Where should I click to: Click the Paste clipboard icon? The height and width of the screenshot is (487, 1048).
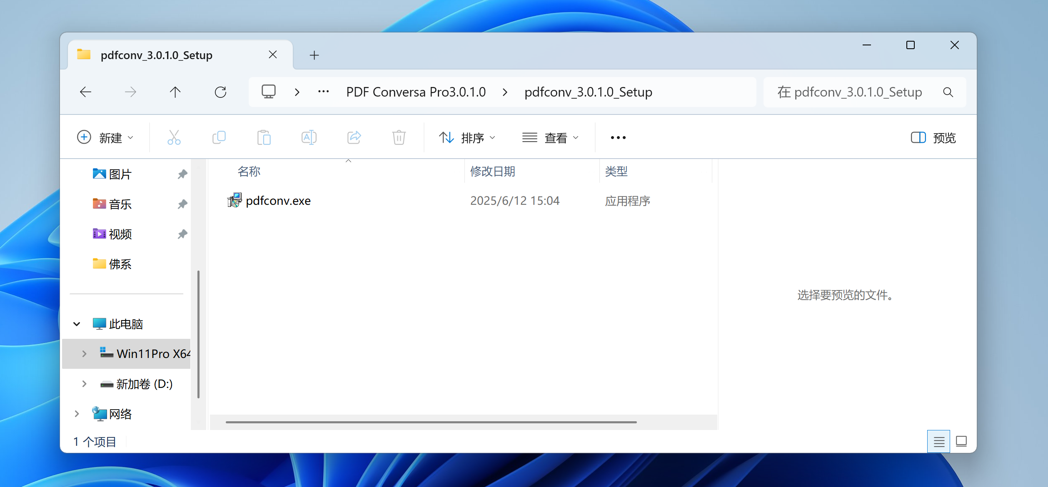tap(264, 137)
